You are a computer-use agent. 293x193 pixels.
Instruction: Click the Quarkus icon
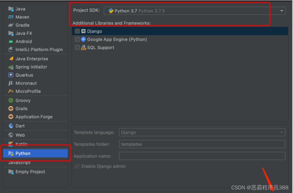pyautogui.click(x=11, y=75)
